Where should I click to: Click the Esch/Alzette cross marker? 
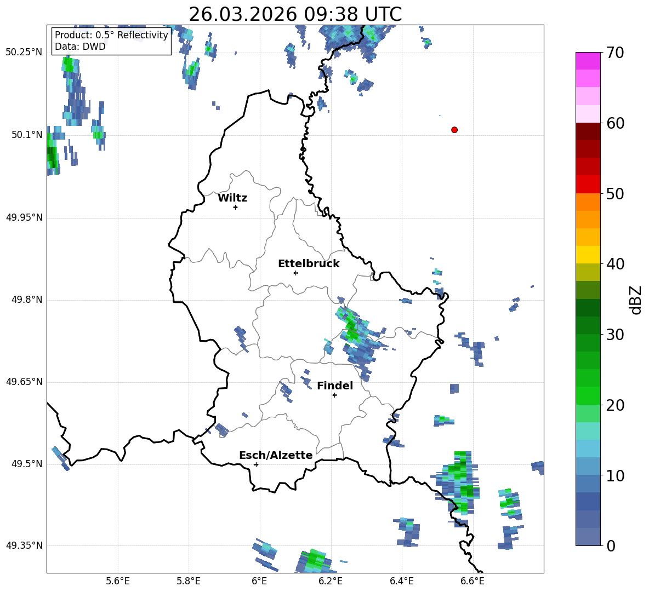pos(256,464)
